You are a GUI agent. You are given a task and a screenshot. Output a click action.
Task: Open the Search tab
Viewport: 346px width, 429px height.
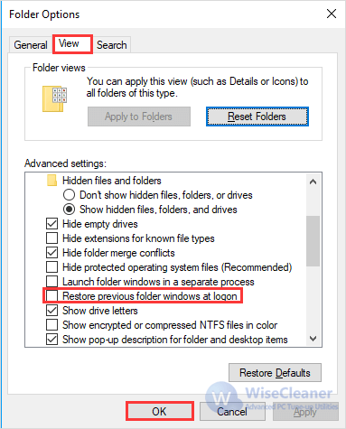[x=112, y=45]
